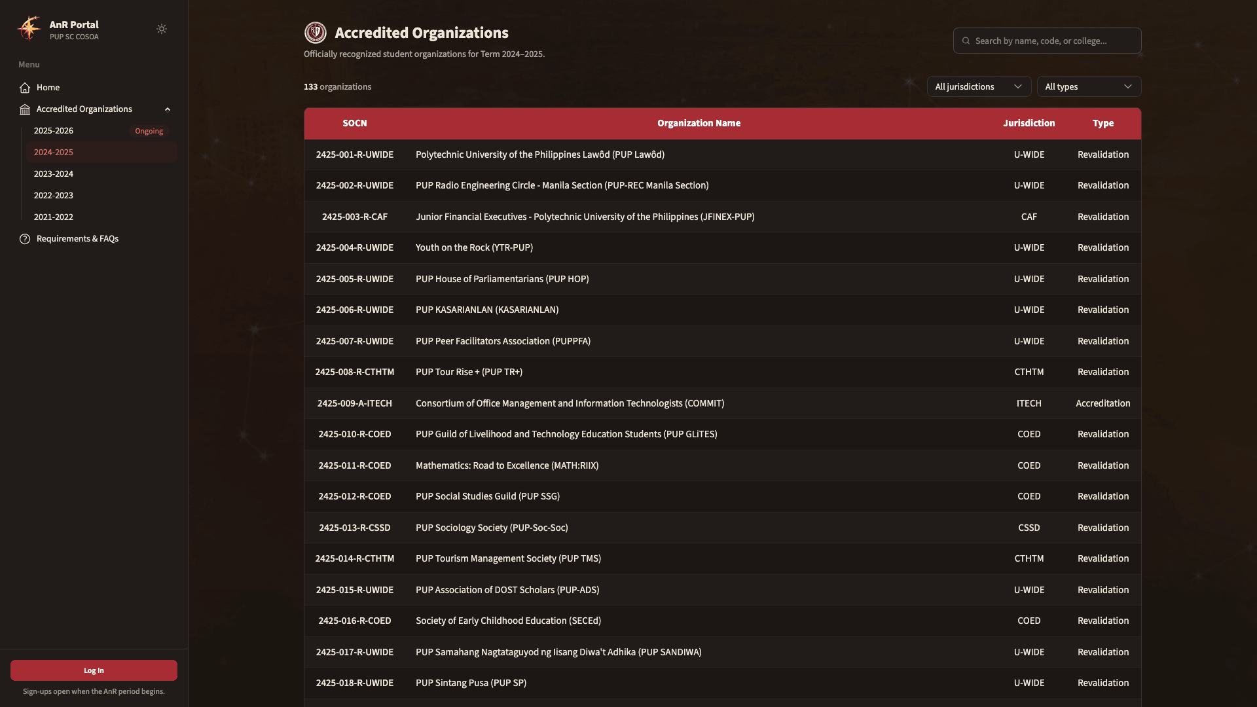This screenshot has width=1257, height=707.
Task: Click the 133 organizations count
Action: pyautogui.click(x=337, y=86)
